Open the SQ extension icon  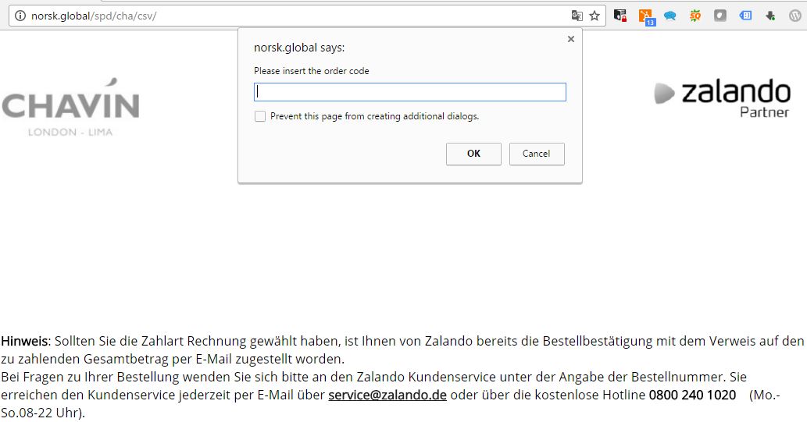point(695,16)
